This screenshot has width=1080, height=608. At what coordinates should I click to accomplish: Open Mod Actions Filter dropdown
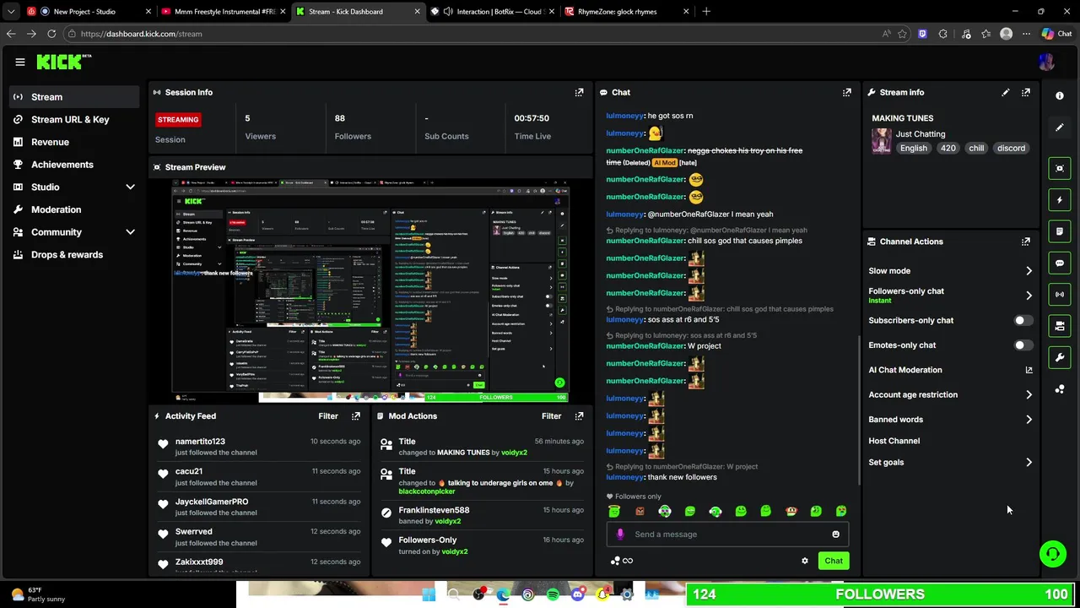551,415
